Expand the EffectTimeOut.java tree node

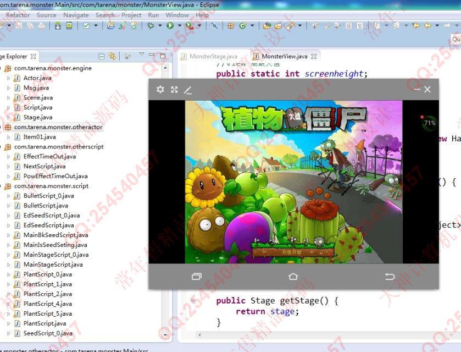9,157
